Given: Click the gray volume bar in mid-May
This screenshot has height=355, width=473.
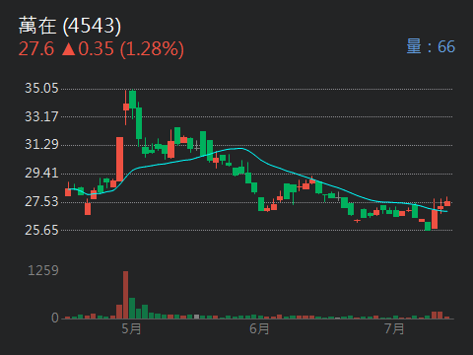Looking at the screenshot, I should coord(196,317).
